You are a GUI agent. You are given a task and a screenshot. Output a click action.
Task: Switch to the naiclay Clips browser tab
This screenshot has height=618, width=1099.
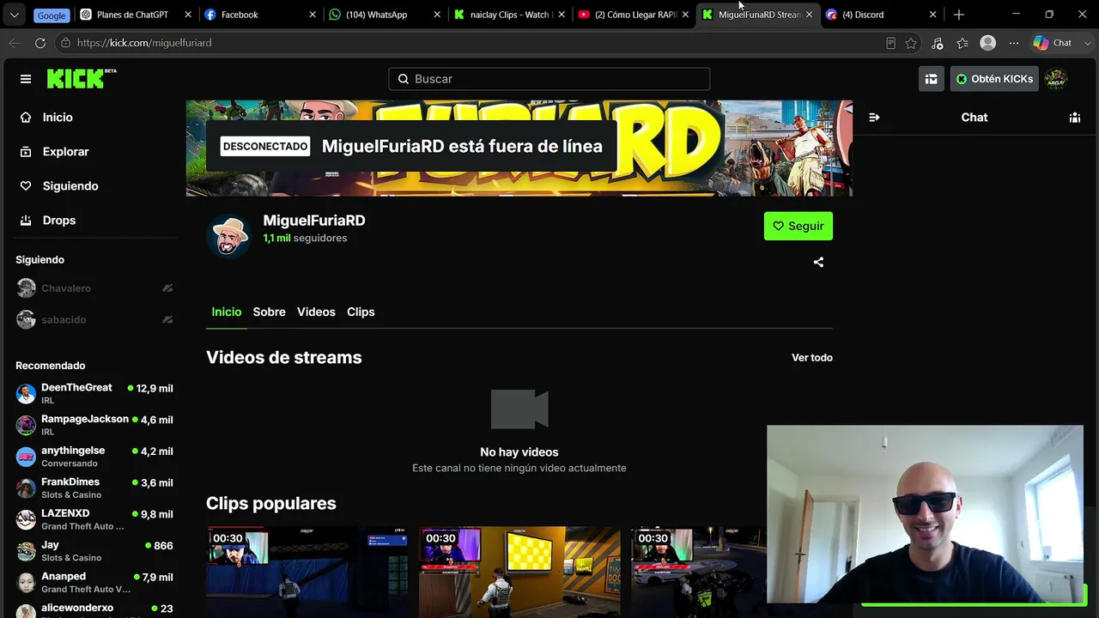click(509, 15)
